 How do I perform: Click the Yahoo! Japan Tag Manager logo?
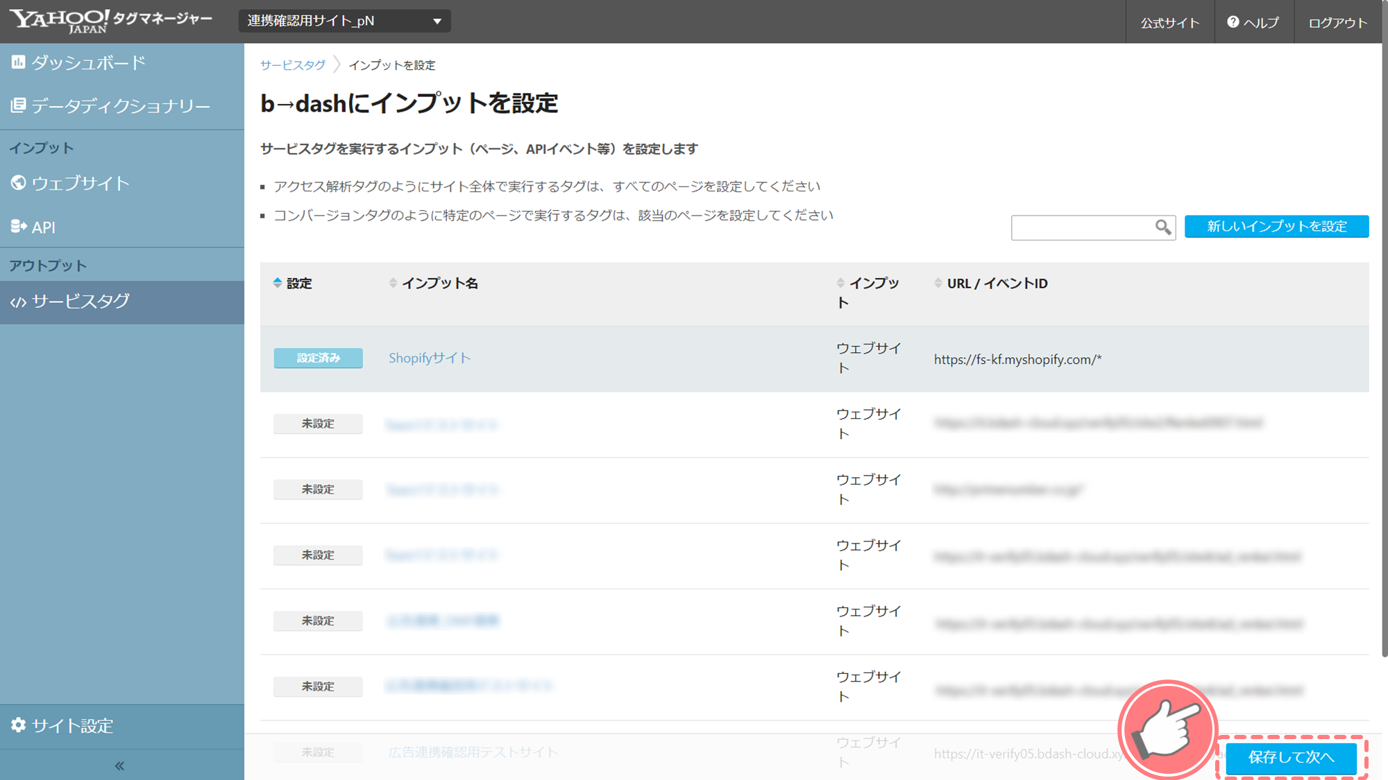coord(110,21)
